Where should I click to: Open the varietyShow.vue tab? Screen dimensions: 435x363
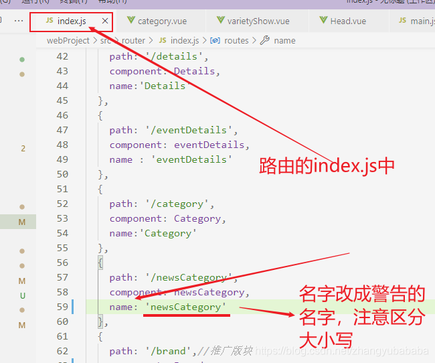click(x=258, y=21)
